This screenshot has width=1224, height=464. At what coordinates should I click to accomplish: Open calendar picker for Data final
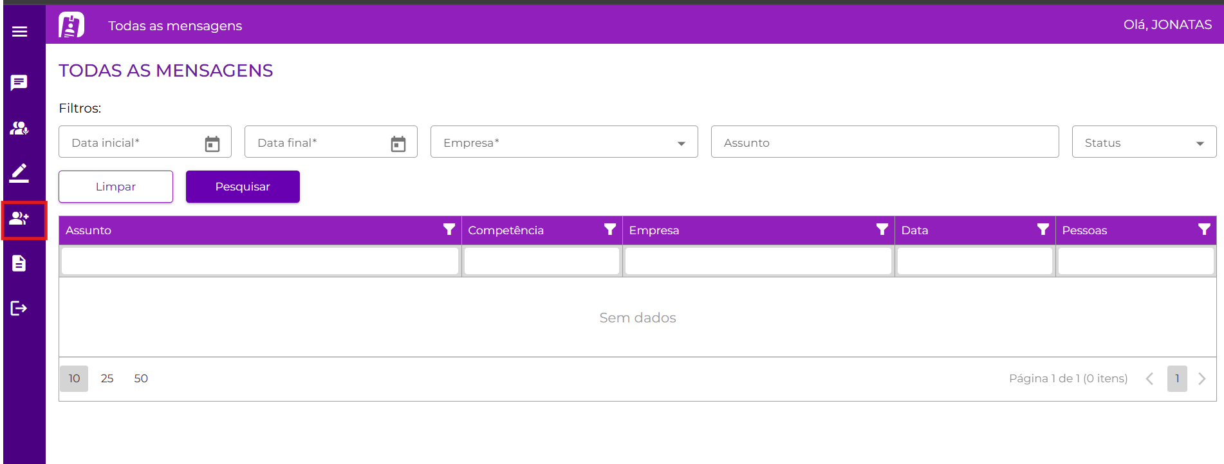pos(398,144)
